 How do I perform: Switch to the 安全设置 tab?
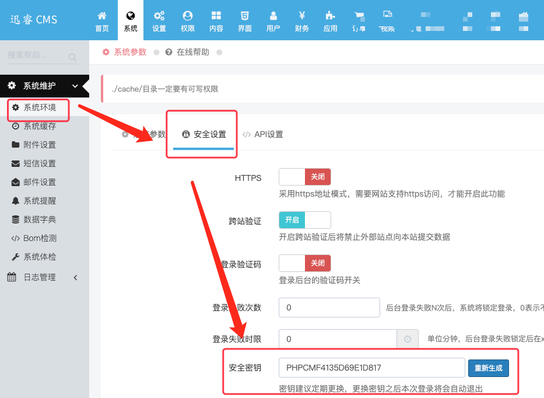(203, 134)
